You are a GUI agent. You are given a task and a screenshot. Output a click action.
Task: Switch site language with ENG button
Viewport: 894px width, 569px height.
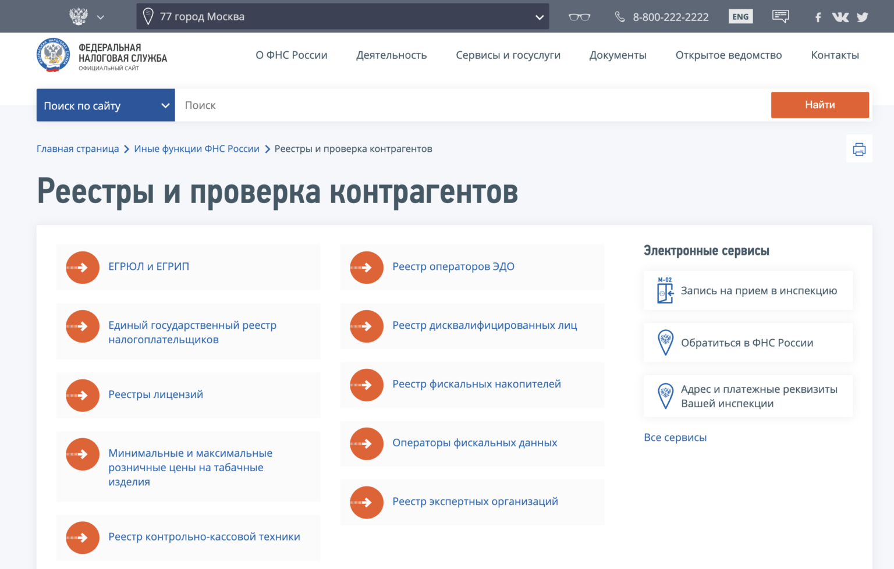740,16
